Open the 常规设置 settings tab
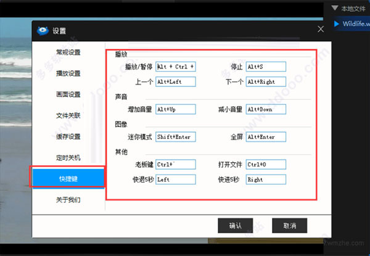The width and height of the screenshot is (370, 256). click(68, 52)
